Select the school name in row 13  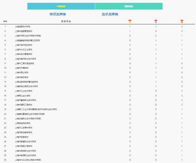point(26,82)
